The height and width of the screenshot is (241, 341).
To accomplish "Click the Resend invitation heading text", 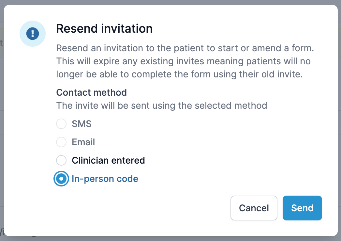I will click(x=104, y=29).
